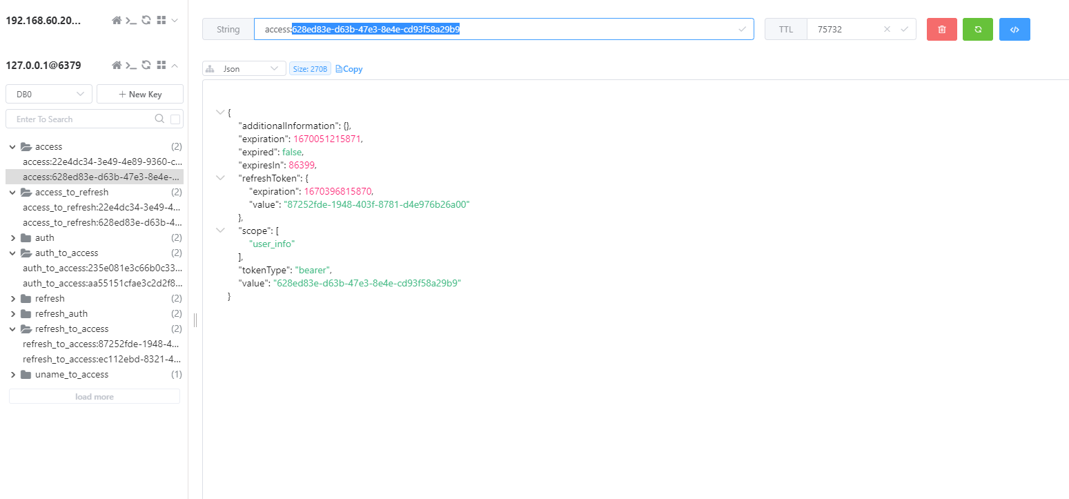Image resolution: width=1069 pixels, height=499 pixels.
Task: Collapse the auth_to_access folder
Action: (x=13, y=253)
